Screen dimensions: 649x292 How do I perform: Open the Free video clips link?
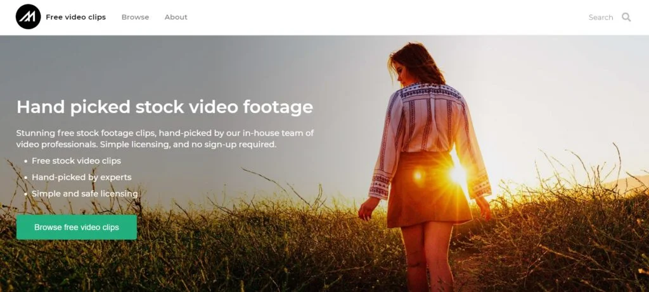(x=76, y=17)
